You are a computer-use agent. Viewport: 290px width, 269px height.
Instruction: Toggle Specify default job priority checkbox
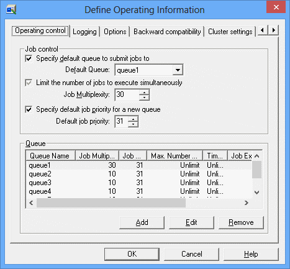[x=29, y=109]
